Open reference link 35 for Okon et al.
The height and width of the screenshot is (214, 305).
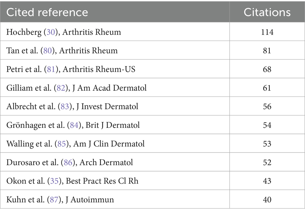[54, 181]
